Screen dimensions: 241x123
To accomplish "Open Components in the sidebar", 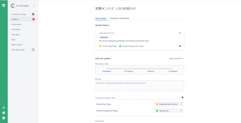I will [16, 24].
